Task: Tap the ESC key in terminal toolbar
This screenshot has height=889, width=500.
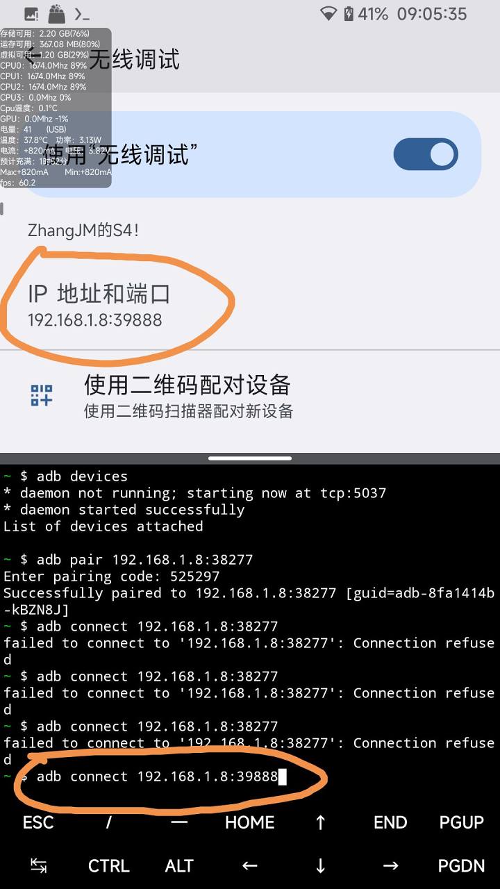Action: point(38,823)
